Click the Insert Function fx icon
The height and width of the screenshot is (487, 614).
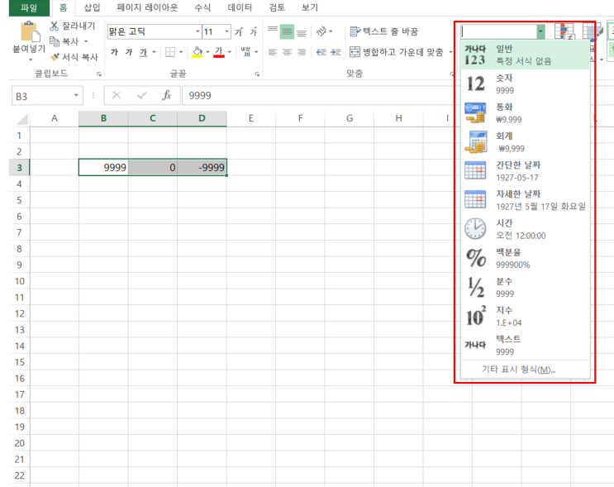click(x=167, y=95)
